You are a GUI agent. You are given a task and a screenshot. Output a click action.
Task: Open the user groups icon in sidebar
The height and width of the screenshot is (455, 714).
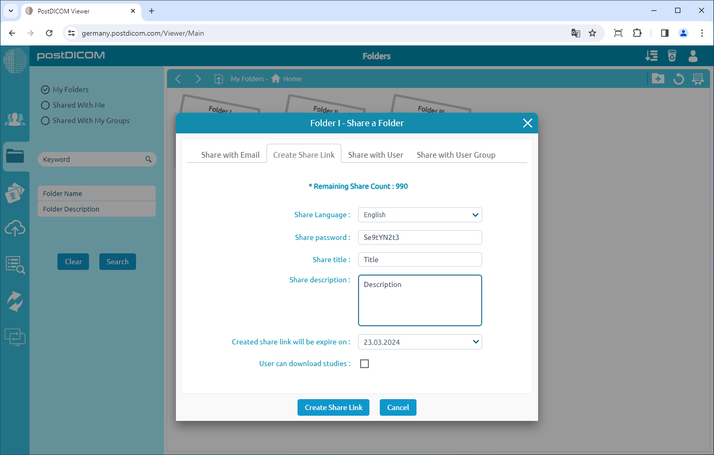(15, 119)
